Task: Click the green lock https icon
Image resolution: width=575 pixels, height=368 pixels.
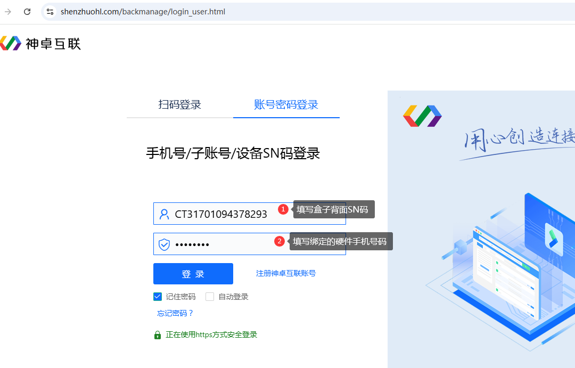Action: point(158,335)
